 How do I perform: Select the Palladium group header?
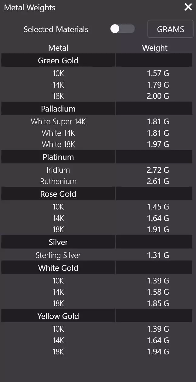coord(58,109)
